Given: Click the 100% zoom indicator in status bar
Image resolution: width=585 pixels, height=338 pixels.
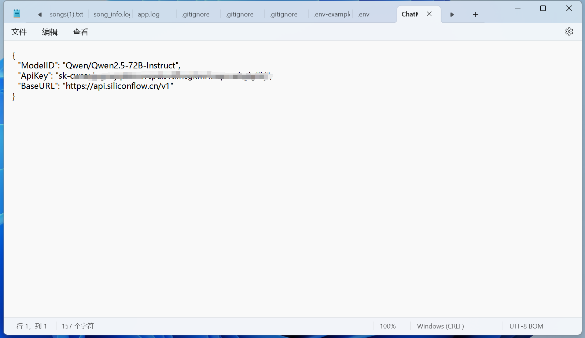Looking at the screenshot, I should pyautogui.click(x=387, y=326).
